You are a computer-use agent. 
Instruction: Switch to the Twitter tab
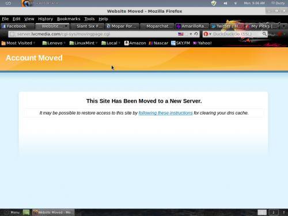pos(227,26)
